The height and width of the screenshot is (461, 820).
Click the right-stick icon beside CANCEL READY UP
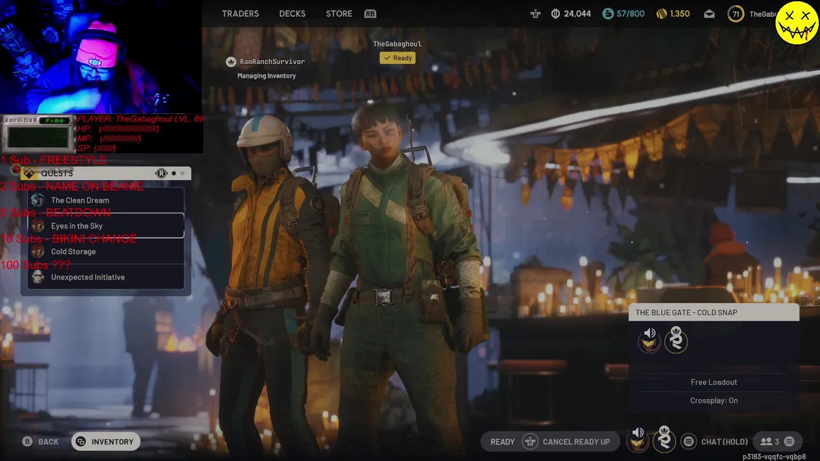pos(530,442)
